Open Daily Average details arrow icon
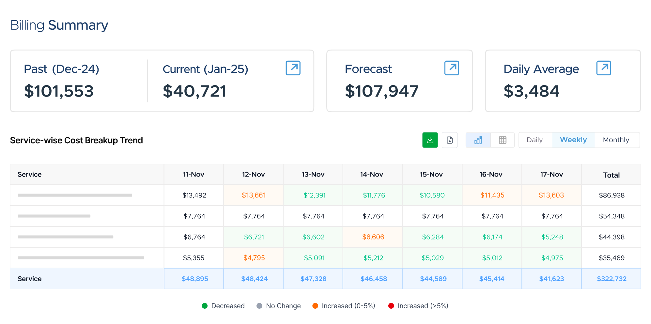The width and height of the screenshot is (651, 324). 604,68
